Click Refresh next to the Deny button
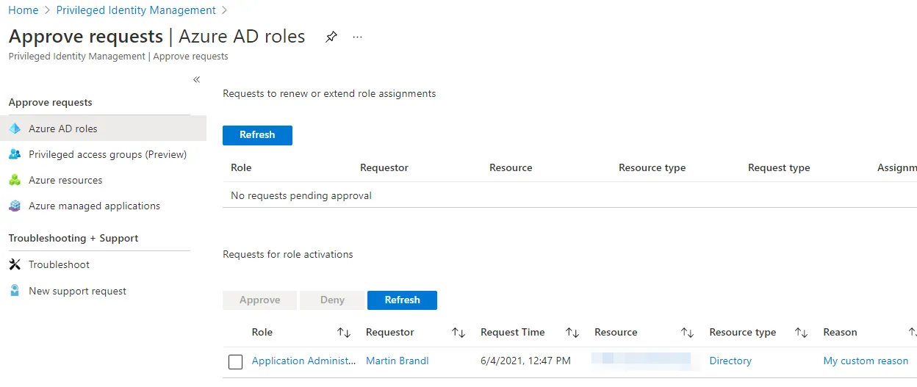The image size is (917, 387). (x=402, y=300)
